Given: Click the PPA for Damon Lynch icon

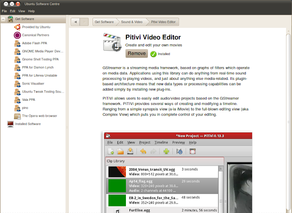Looking at the screenshot, I should tap(17, 68).
